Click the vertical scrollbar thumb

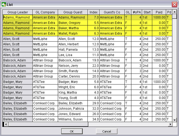tap(174, 16)
